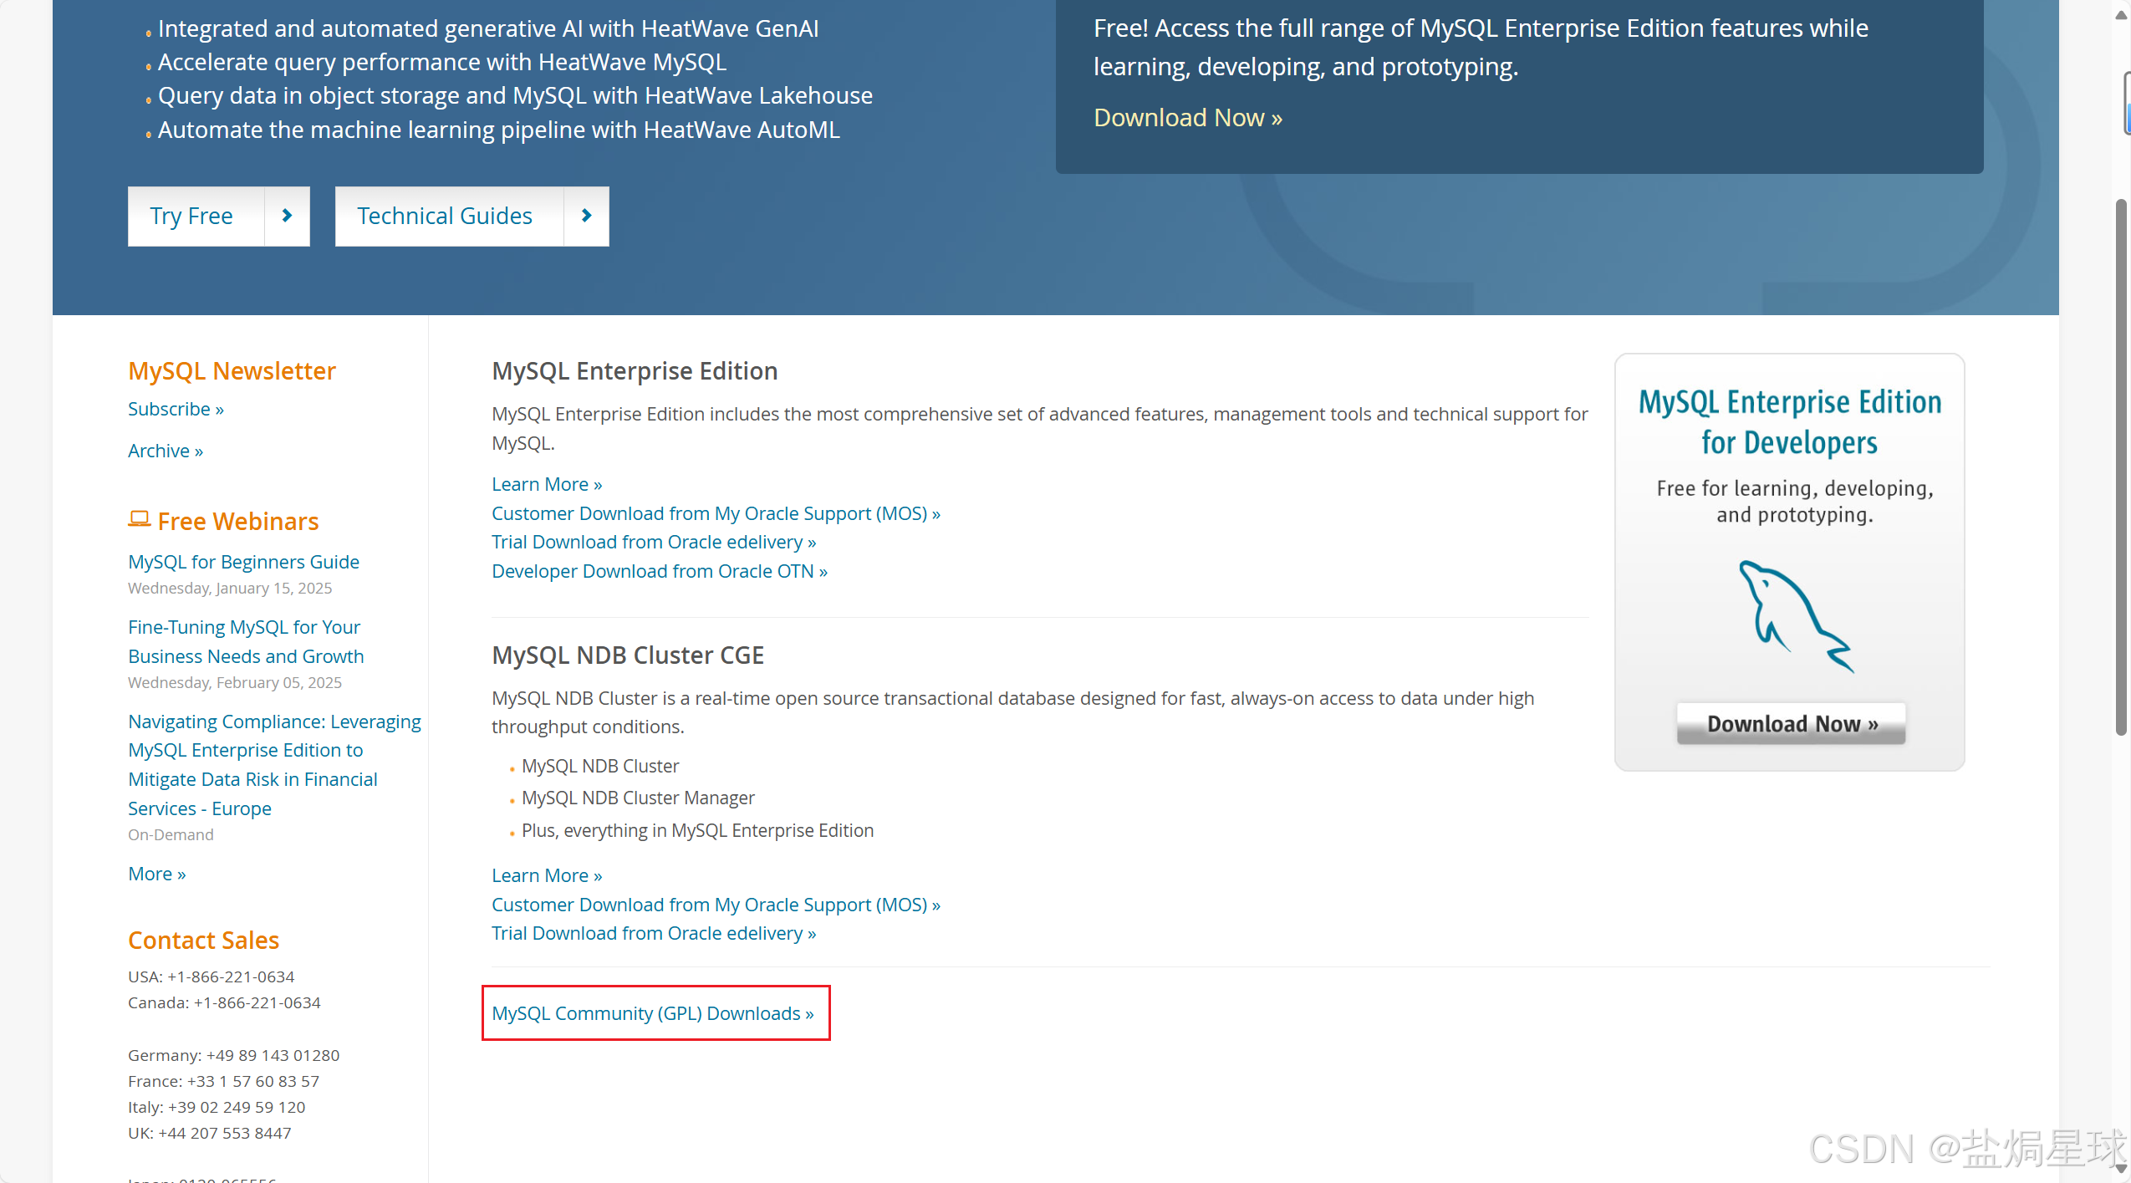
Task: Click More link under Free Webinars
Action: click(157, 874)
